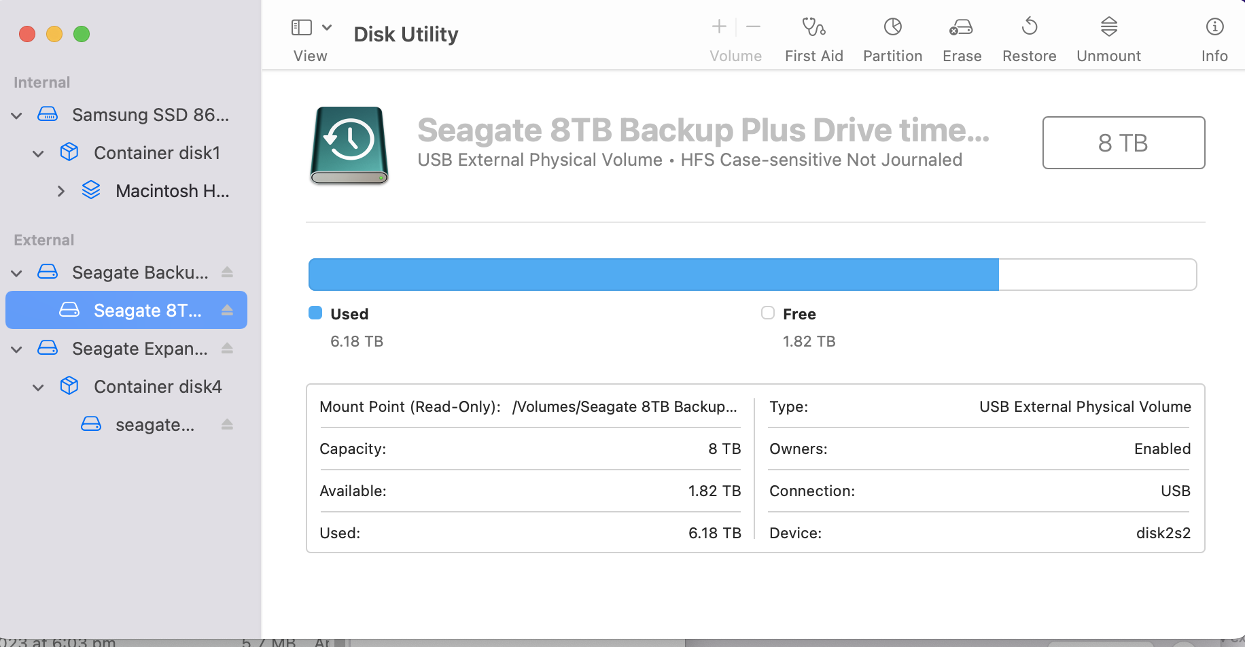Click the Erase toolbar icon
The height and width of the screenshot is (647, 1245).
click(961, 28)
